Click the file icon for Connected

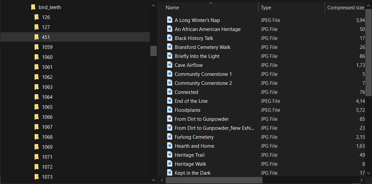tap(170, 92)
